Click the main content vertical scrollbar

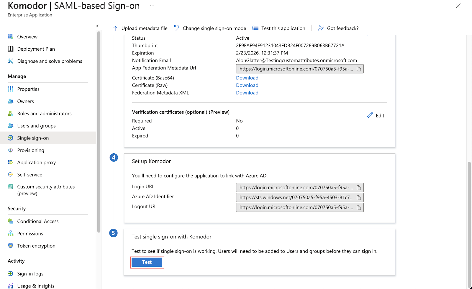(469, 225)
